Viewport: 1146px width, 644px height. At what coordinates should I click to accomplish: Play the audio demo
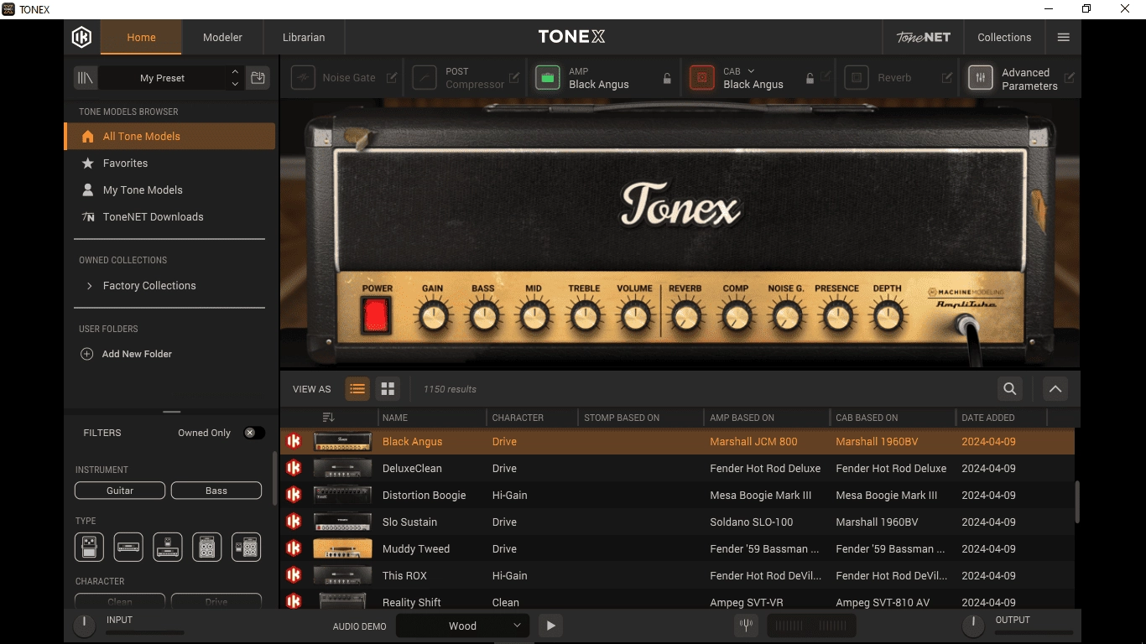[x=550, y=626]
